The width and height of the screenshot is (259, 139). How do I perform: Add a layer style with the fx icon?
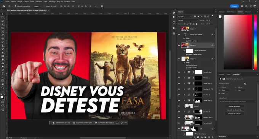pos(195,137)
